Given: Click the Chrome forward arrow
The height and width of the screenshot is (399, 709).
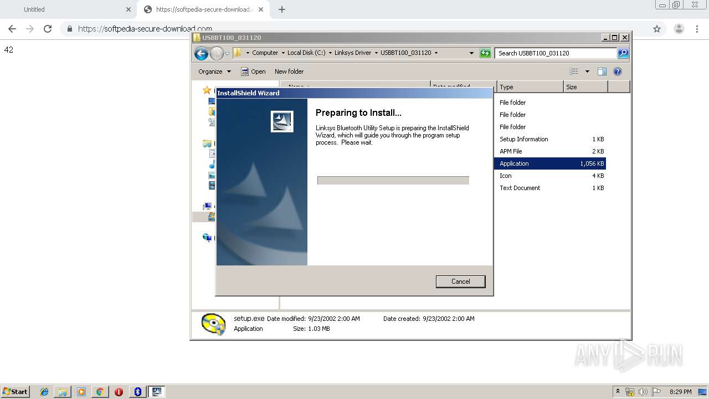Looking at the screenshot, I should click(x=30, y=29).
